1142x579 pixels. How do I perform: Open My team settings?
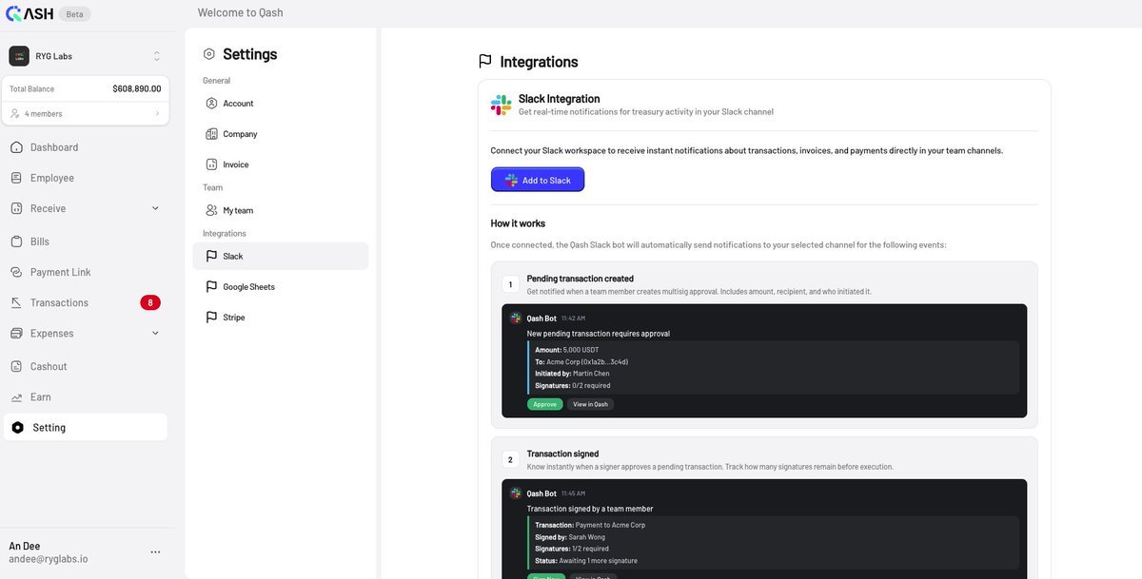click(238, 210)
